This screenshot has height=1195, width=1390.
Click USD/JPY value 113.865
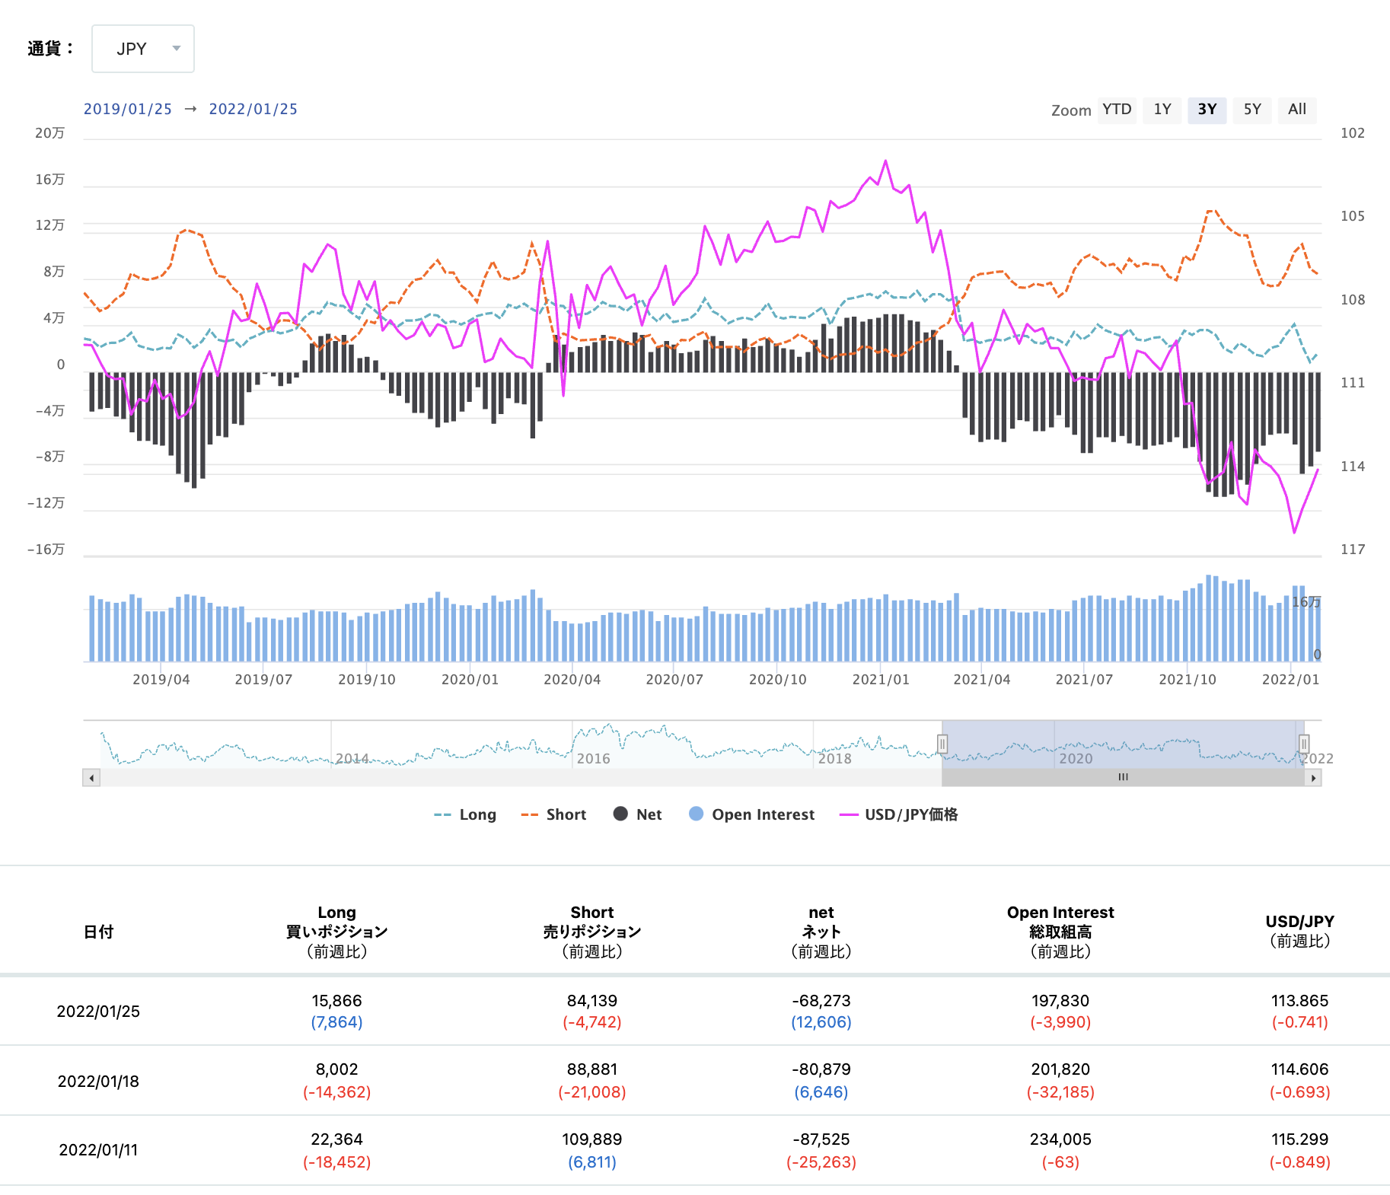pyautogui.click(x=1299, y=1001)
